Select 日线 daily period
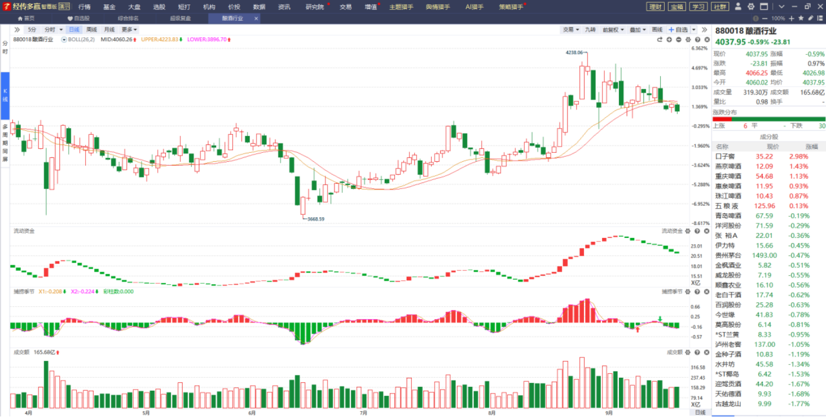The image size is (826, 417). [74, 29]
